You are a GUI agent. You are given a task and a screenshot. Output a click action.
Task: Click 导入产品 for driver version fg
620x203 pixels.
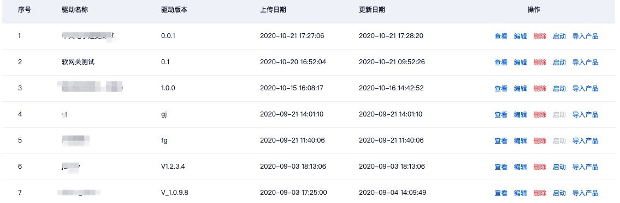point(585,141)
